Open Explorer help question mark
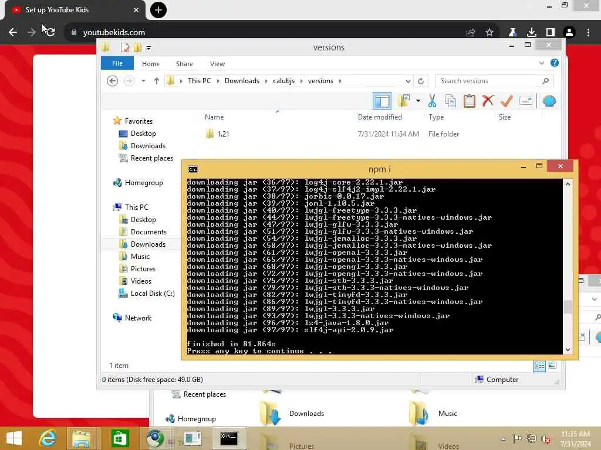Image resolution: width=601 pixels, height=450 pixels. point(554,63)
